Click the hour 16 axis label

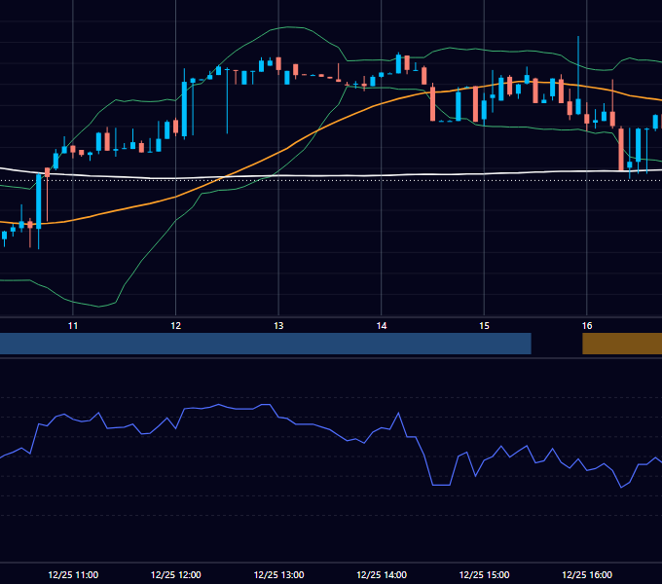click(587, 326)
